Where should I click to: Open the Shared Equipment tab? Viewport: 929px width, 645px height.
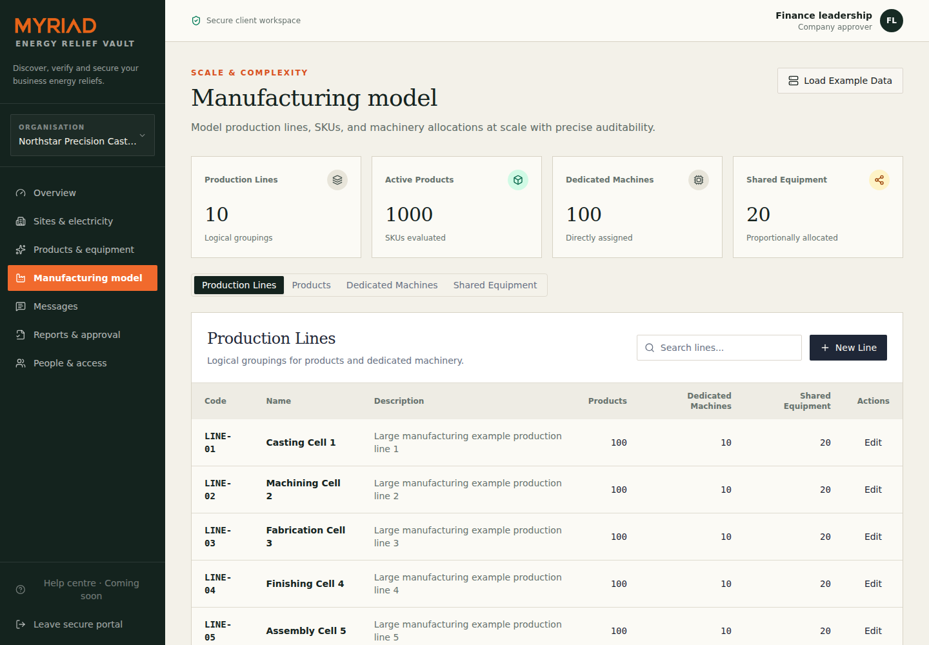[495, 285]
